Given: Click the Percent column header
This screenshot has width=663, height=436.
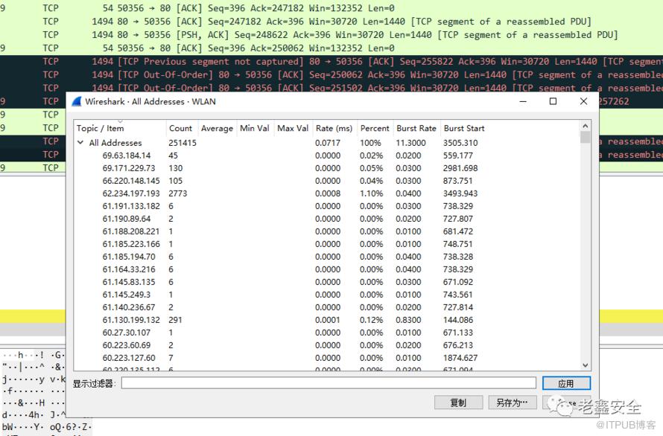Looking at the screenshot, I should pyautogui.click(x=375, y=128).
